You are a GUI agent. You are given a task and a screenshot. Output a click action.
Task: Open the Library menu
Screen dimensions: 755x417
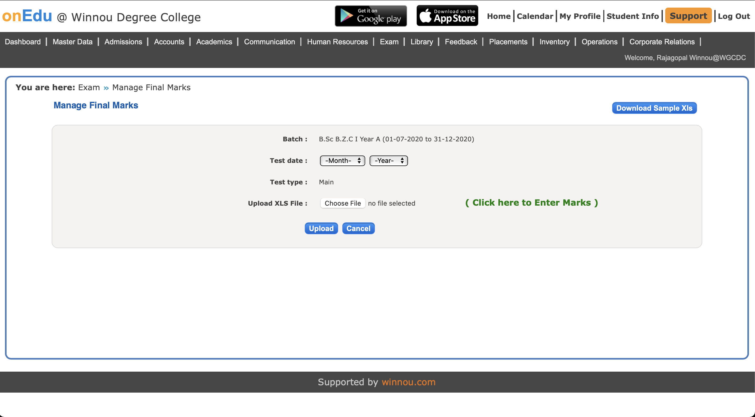pyautogui.click(x=421, y=42)
